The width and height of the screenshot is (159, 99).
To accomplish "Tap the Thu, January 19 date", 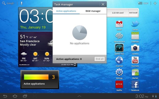I will pyautogui.click(x=33, y=27).
